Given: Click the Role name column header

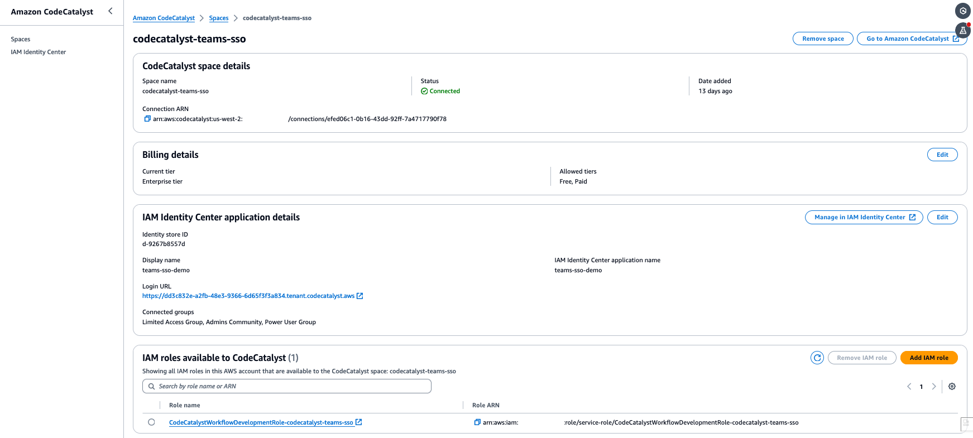Looking at the screenshot, I should [184, 405].
